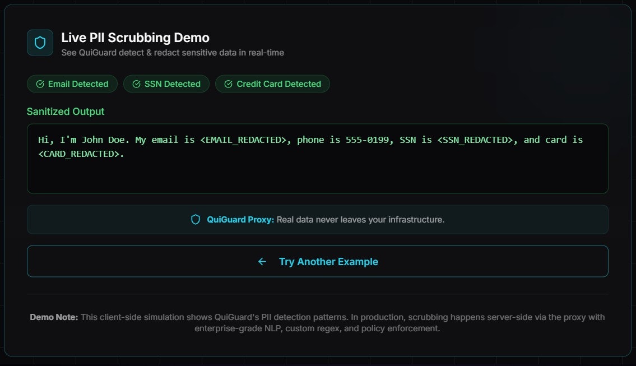Viewport: 636px width, 366px height.
Task: Click the Try Another Example button
Action: 318,261
